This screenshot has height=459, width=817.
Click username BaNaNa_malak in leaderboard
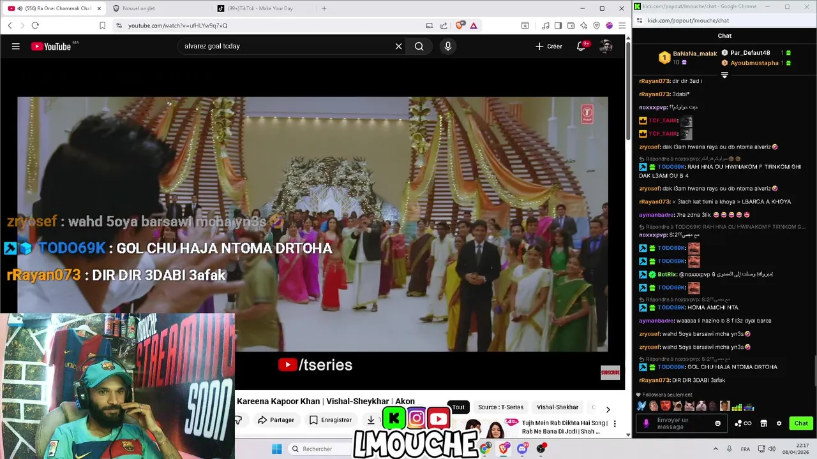[x=695, y=54]
